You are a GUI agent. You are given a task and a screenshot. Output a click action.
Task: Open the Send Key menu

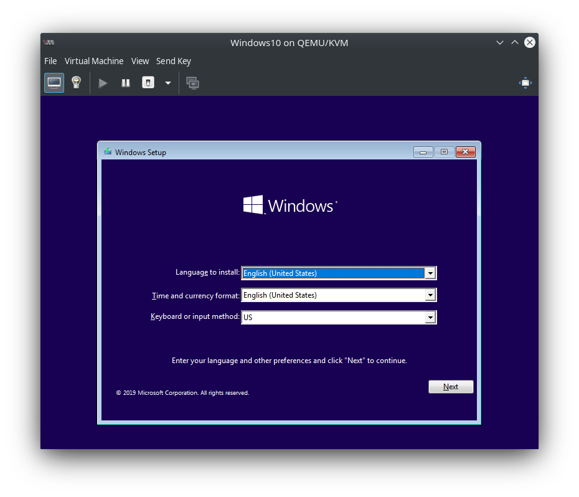click(174, 61)
